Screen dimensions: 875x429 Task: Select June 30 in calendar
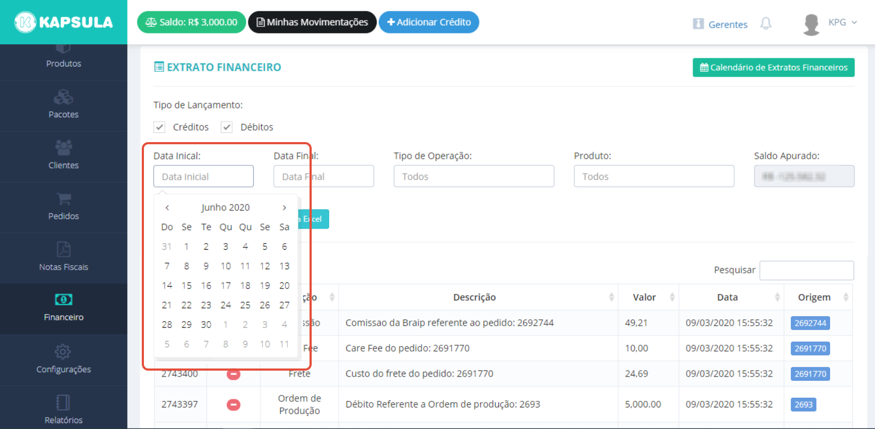[x=206, y=324]
